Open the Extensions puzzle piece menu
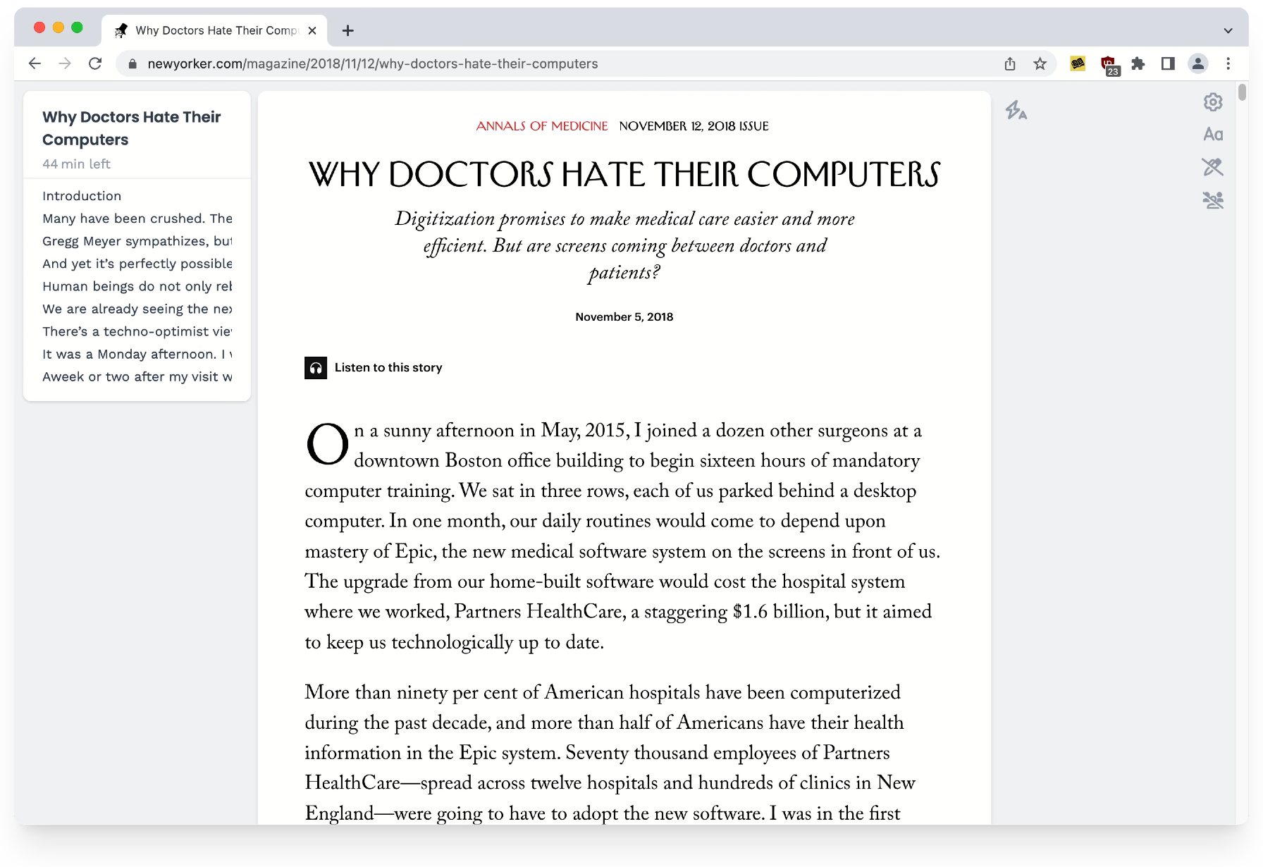1263x867 pixels. pos(1138,64)
